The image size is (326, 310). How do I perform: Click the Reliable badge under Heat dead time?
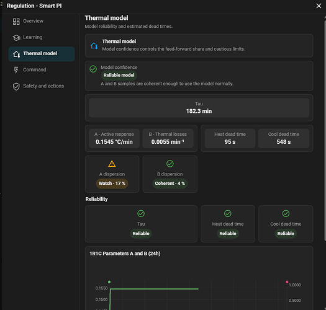click(228, 234)
